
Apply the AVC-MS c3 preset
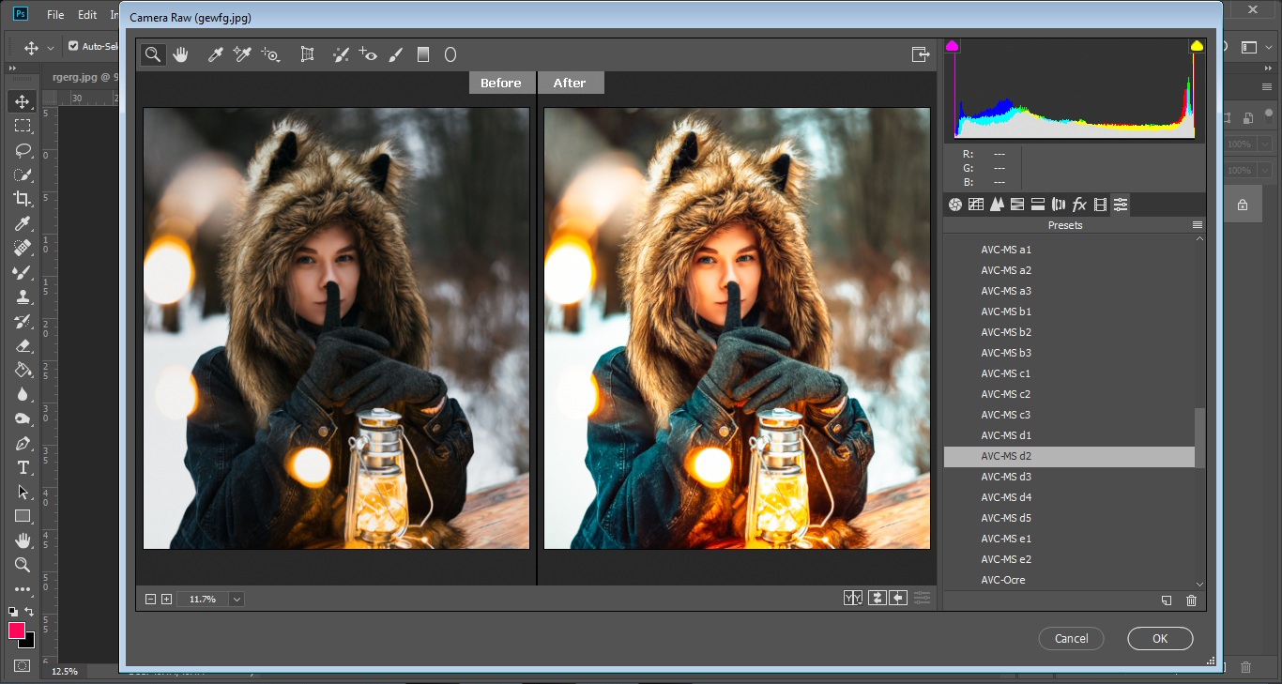click(1069, 415)
